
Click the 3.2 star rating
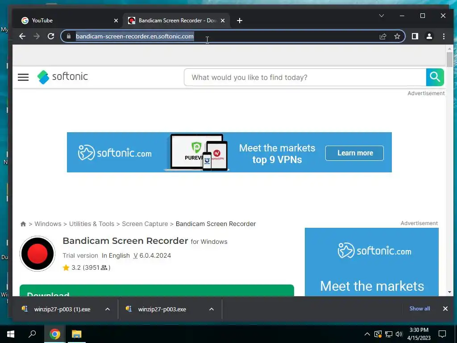pyautogui.click(x=86, y=268)
